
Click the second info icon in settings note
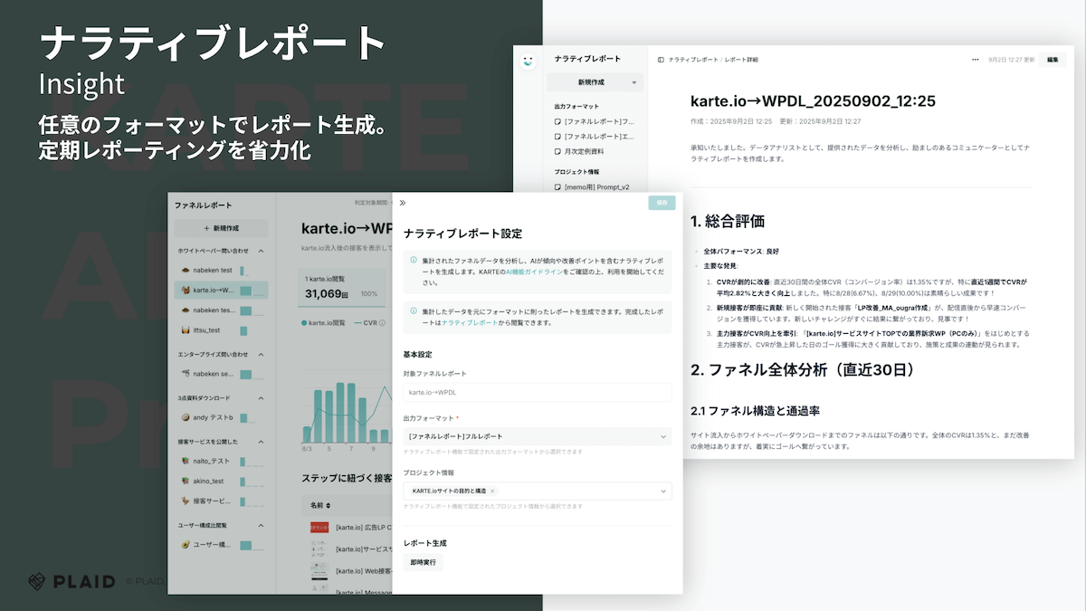[414, 310]
